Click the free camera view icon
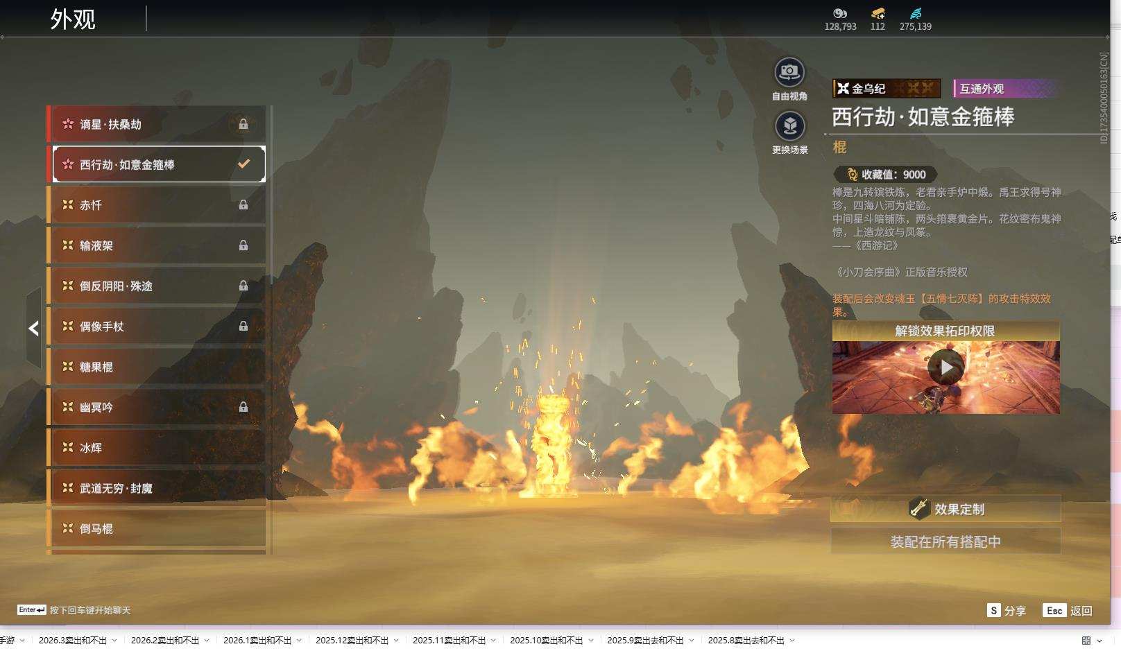 click(x=789, y=72)
